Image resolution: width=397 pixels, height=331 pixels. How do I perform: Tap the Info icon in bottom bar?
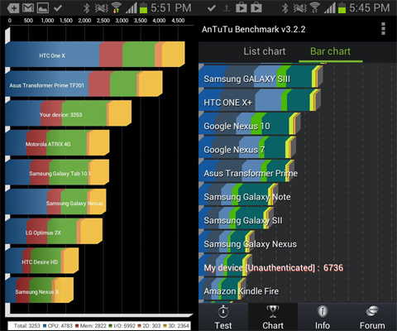323,312
